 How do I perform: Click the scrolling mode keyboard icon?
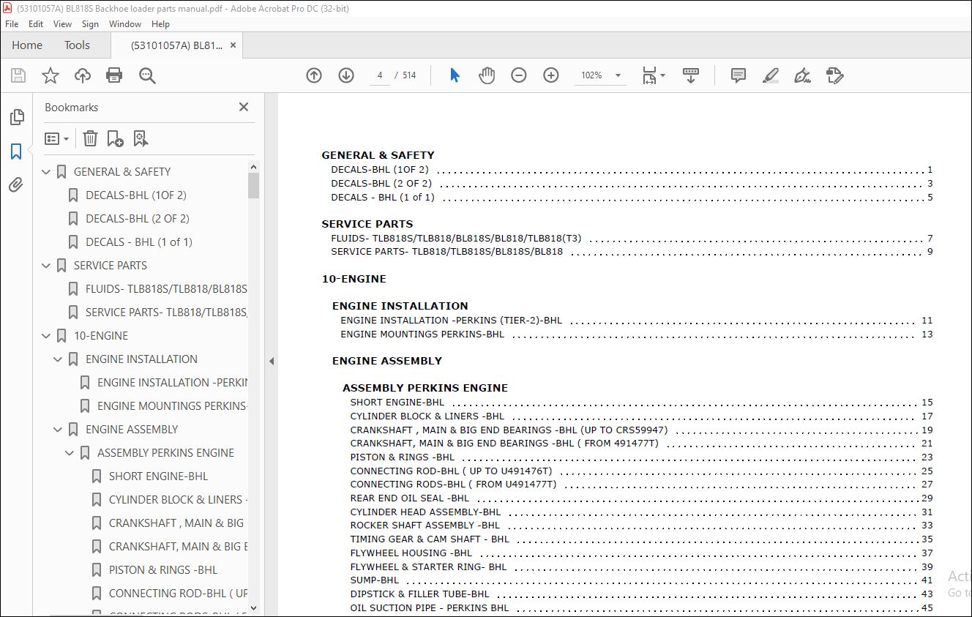pyautogui.click(x=691, y=75)
